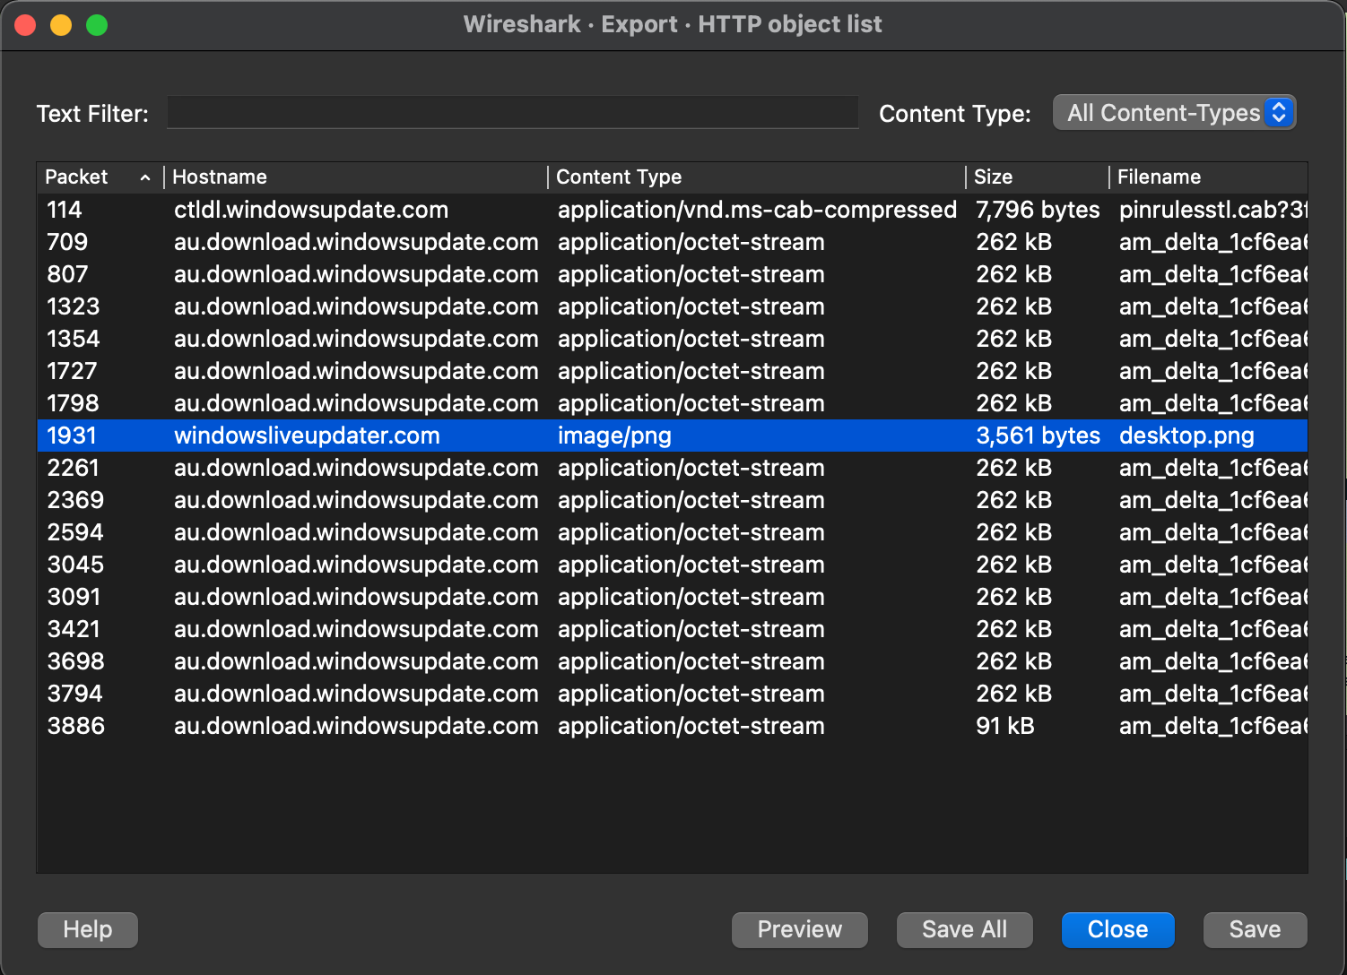Click the yellow minimize window button

(x=61, y=25)
